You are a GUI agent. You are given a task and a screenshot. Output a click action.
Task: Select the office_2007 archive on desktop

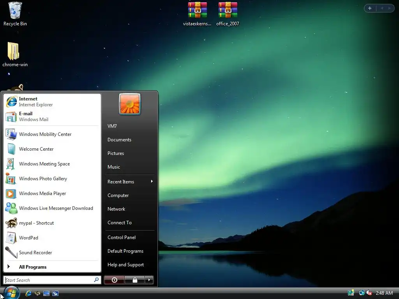tap(228, 14)
